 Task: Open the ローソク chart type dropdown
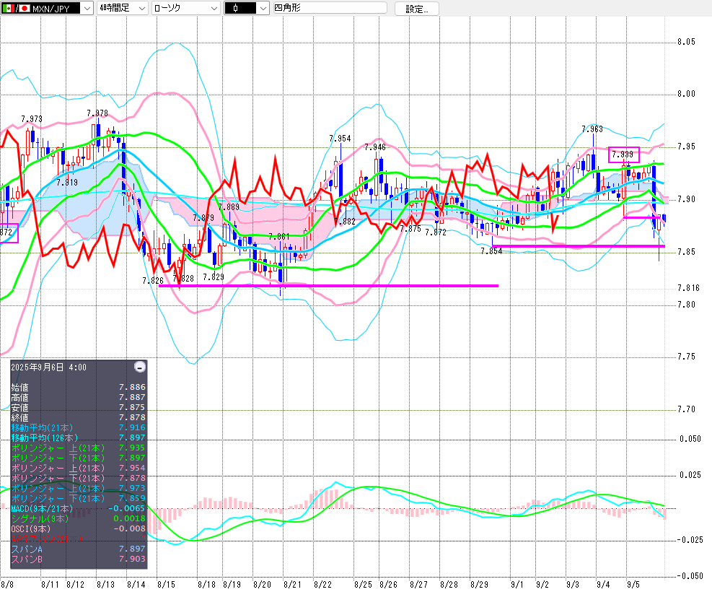(185, 8)
